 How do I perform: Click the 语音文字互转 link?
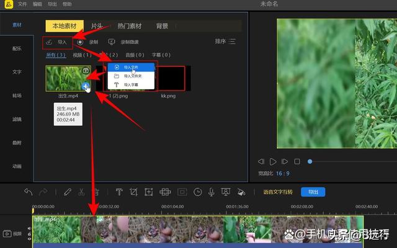click(278, 192)
